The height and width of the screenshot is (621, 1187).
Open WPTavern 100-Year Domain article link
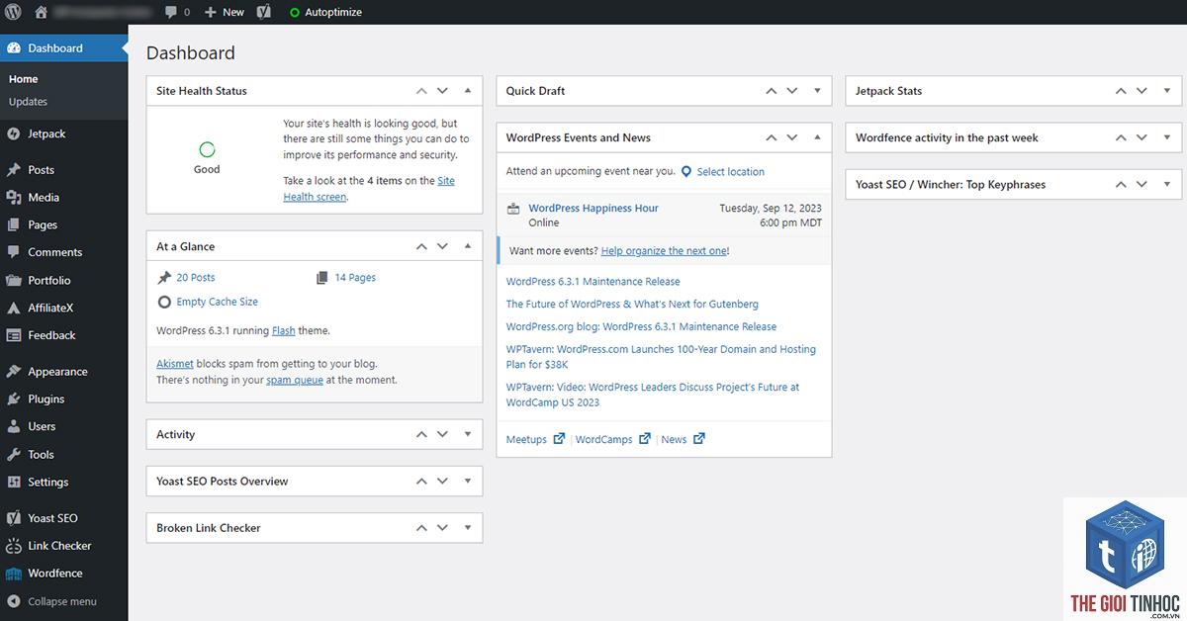pyautogui.click(x=661, y=357)
